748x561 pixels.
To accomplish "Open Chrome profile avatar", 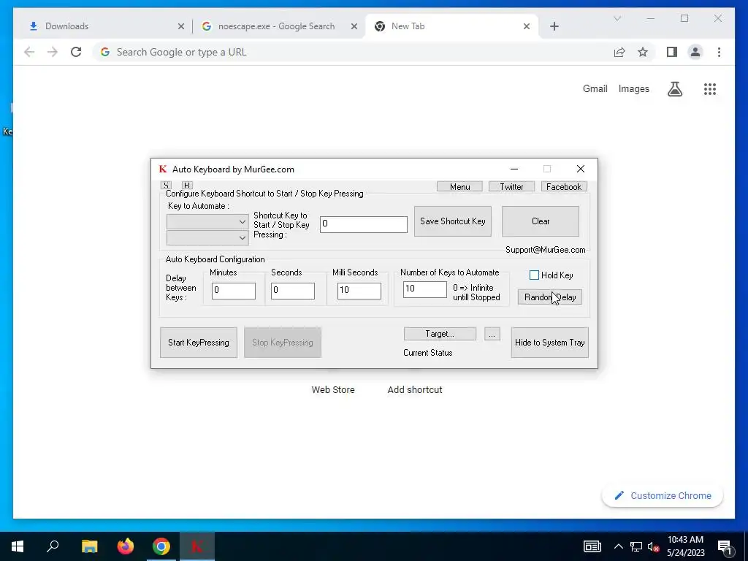I will coord(695,52).
